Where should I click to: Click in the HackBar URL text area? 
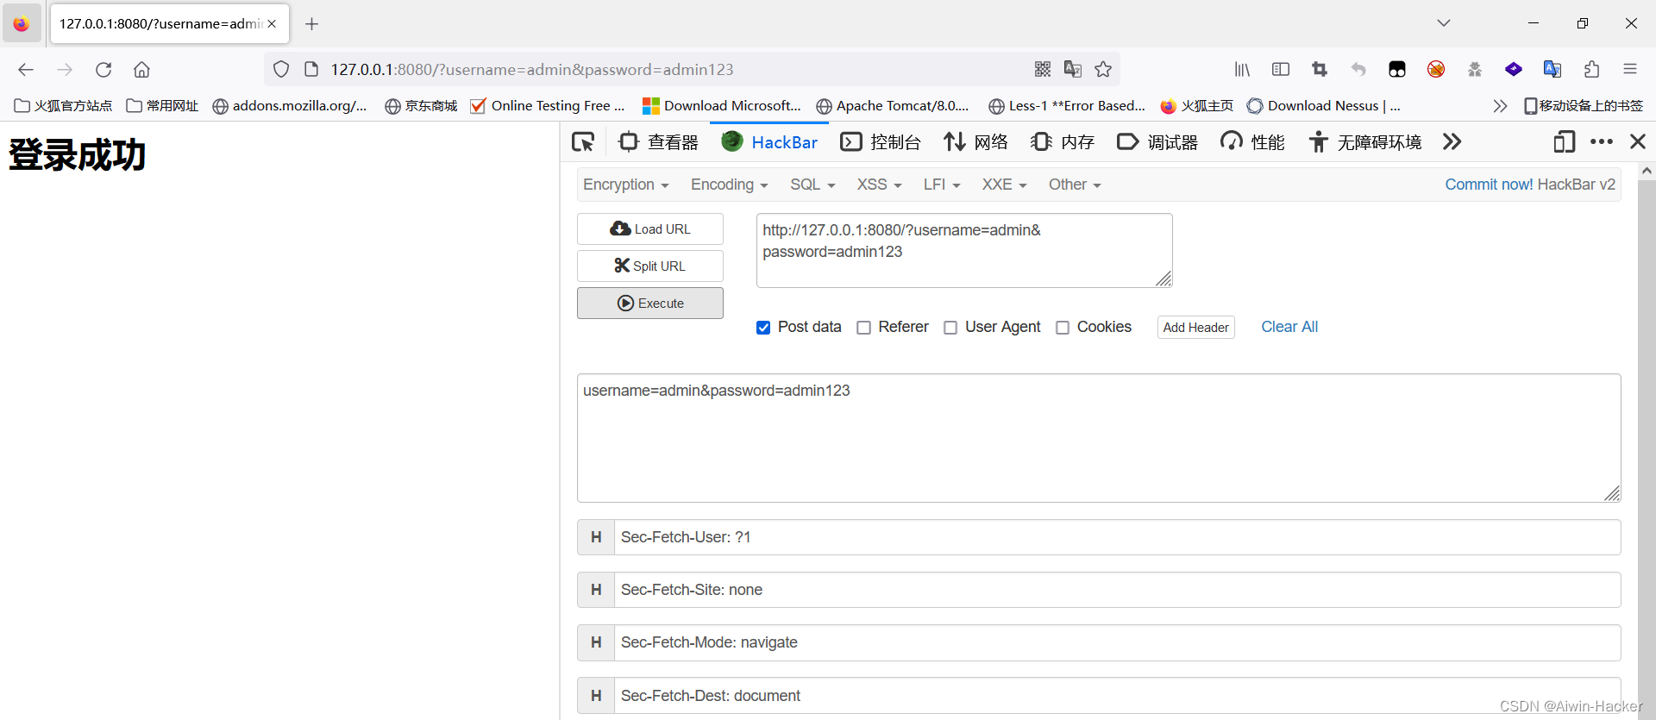coord(964,251)
